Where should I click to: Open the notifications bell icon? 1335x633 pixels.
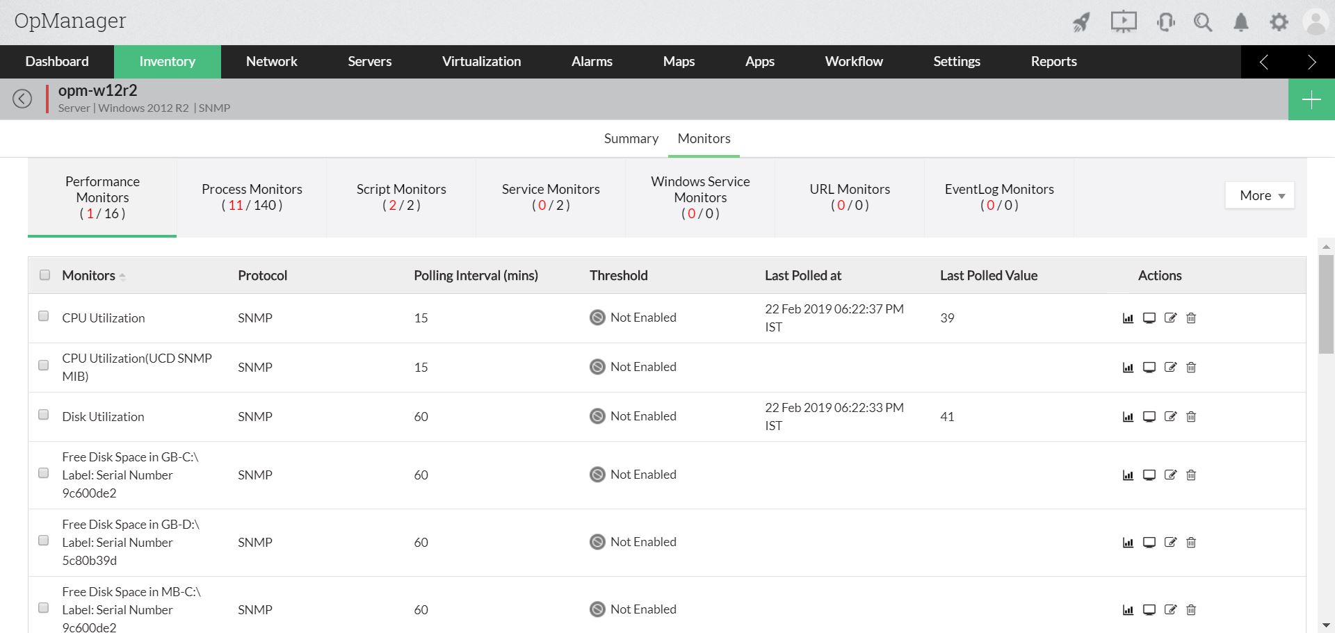click(x=1241, y=22)
